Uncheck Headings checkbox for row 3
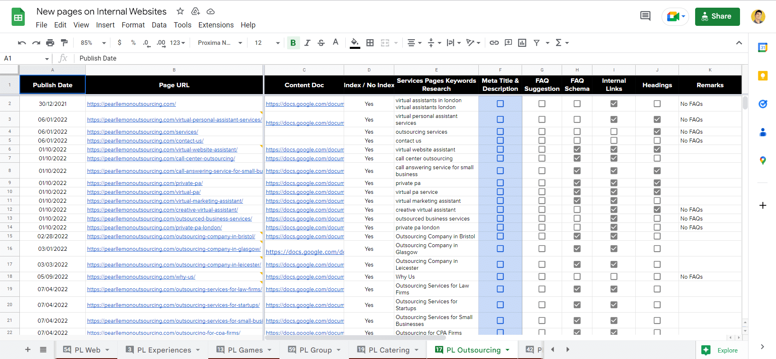The width and height of the screenshot is (776, 359). (x=657, y=120)
